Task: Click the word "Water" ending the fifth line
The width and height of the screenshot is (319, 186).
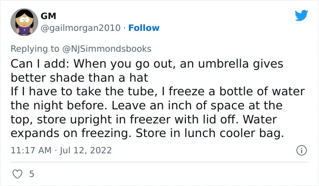Action: [260, 119]
